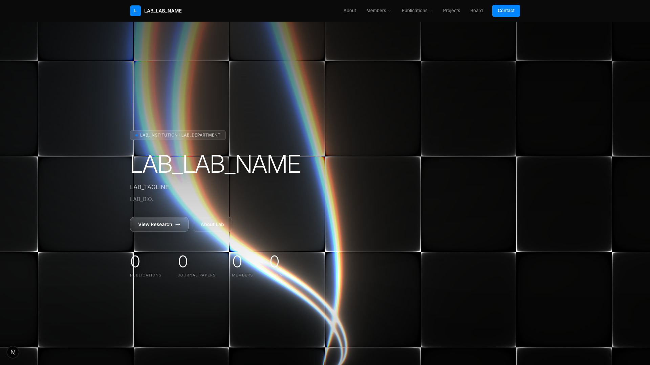Click the arrow icon in View Research
Screen dimensions: 650x365
tap(178, 224)
